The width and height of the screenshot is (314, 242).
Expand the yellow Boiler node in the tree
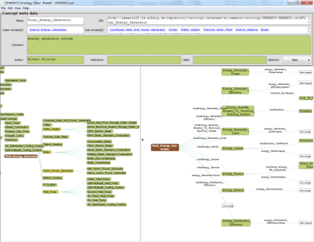pos(46,152)
